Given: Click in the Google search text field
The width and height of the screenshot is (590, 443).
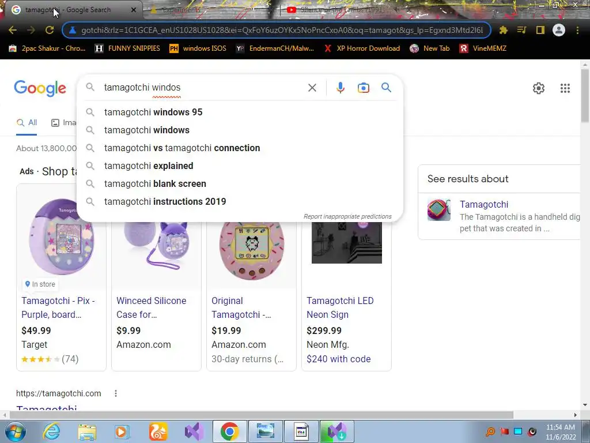Looking at the screenshot, I should (x=203, y=88).
